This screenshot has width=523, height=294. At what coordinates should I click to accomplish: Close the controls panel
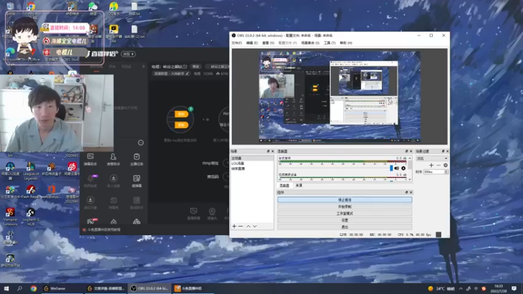(411, 192)
